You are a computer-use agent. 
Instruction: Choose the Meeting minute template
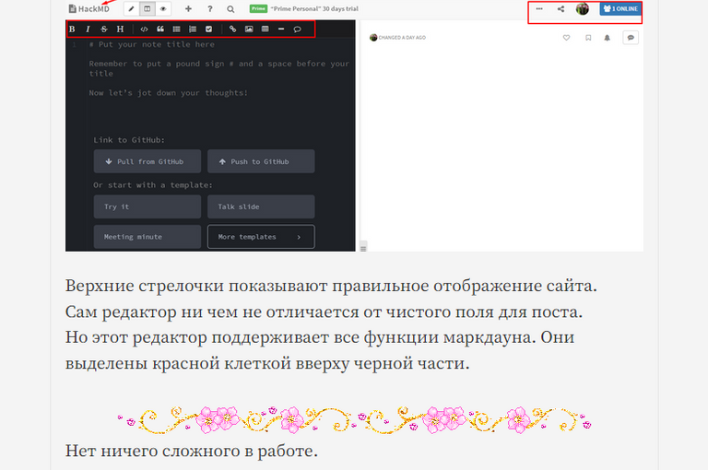pos(147,237)
